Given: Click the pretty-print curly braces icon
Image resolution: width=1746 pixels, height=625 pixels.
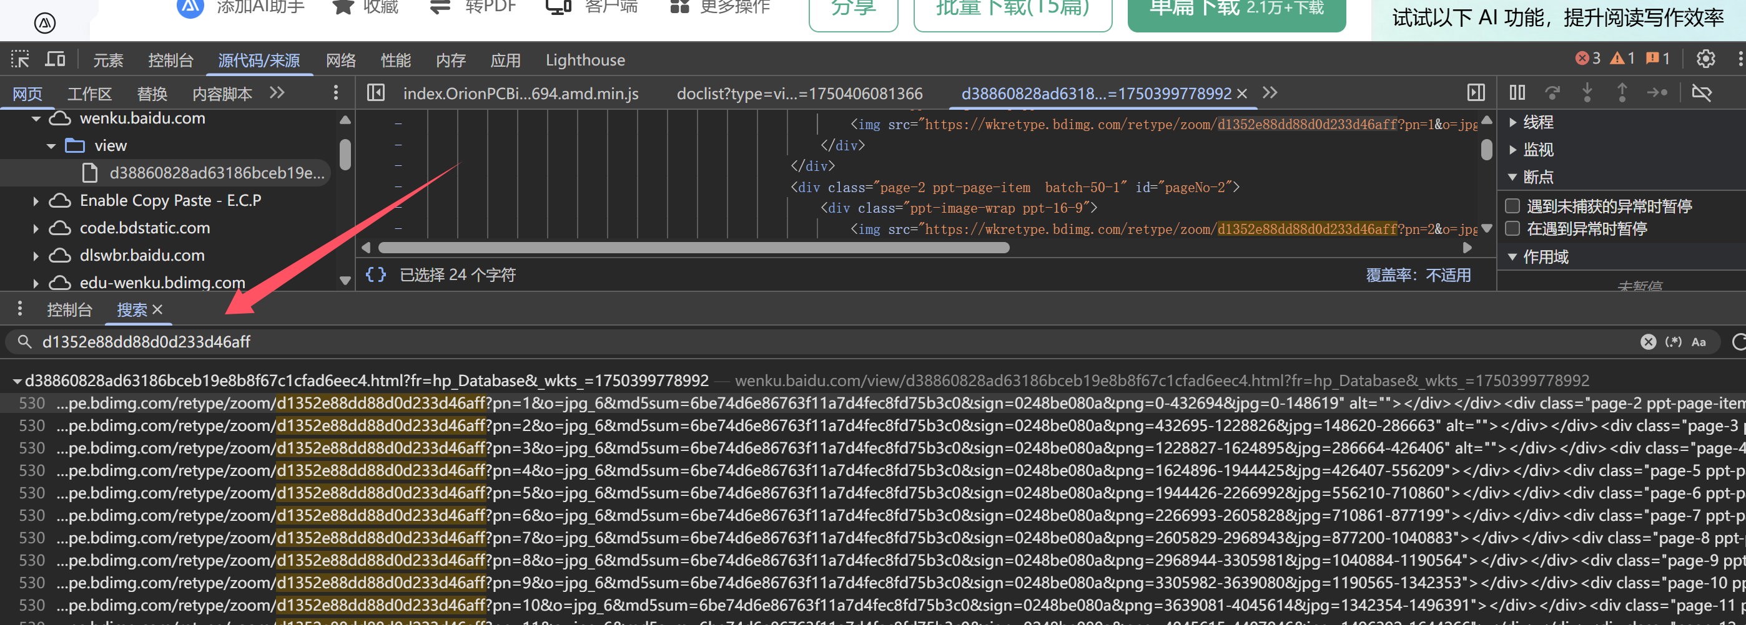Looking at the screenshot, I should click(x=375, y=274).
